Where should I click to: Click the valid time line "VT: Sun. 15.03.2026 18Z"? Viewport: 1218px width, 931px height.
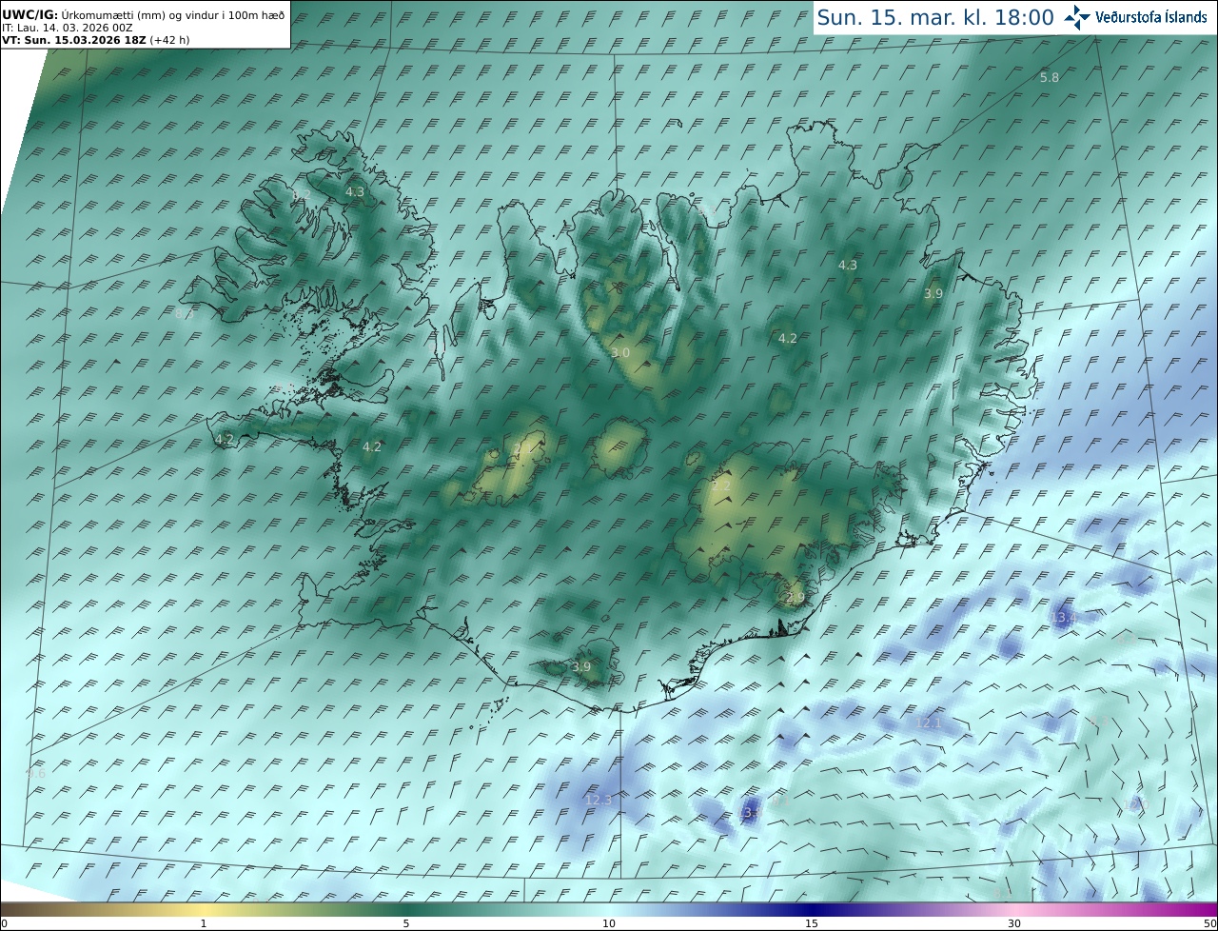(73, 40)
